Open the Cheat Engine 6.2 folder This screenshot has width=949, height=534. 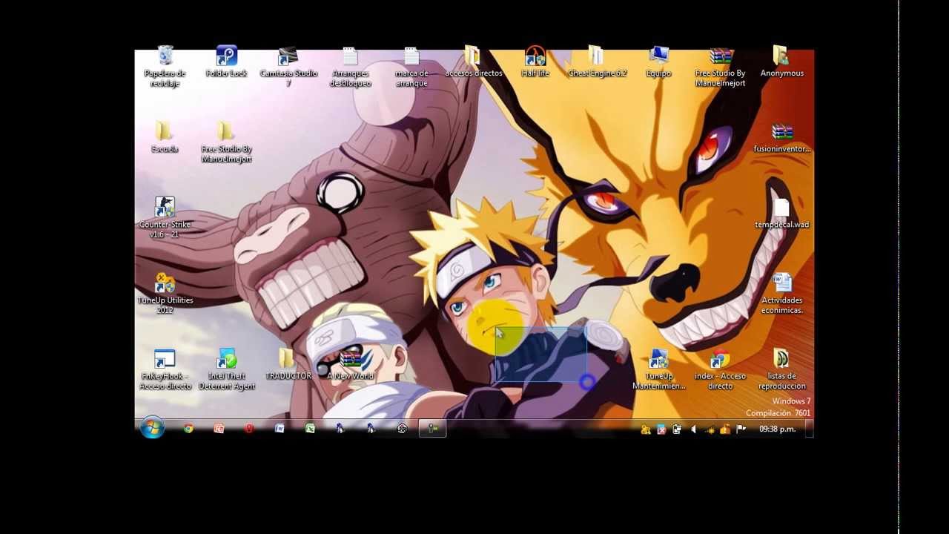click(x=597, y=62)
